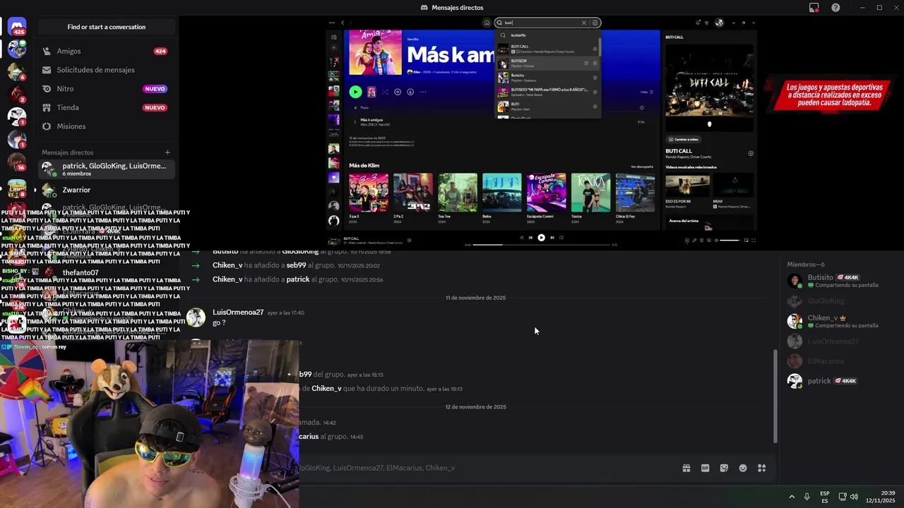Screen dimensions: 904x508
Task: Skip to next track in Spotify
Action: pyautogui.click(x=552, y=238)
